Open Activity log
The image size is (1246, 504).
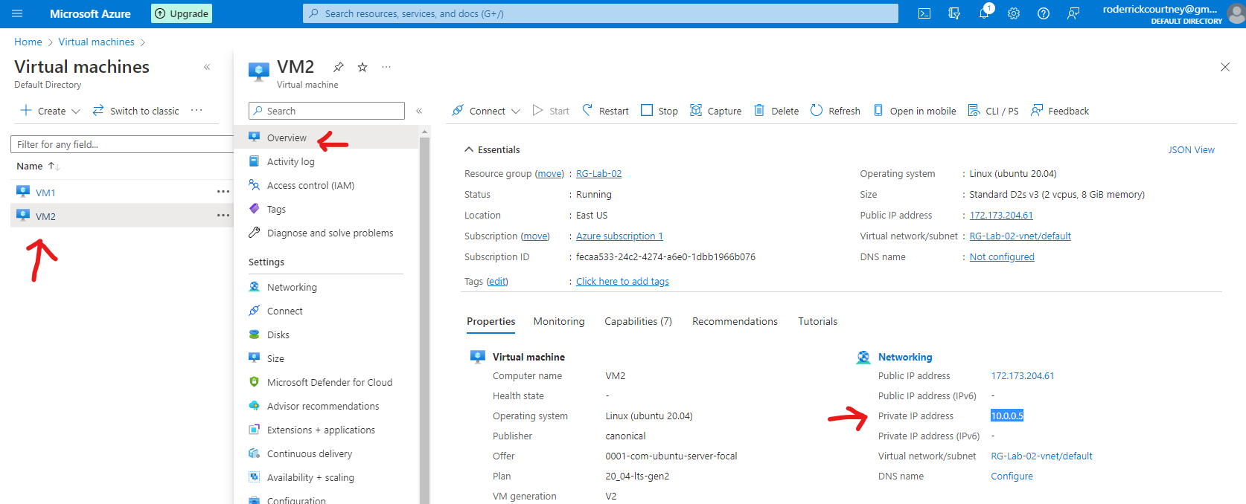pos(290,161)
